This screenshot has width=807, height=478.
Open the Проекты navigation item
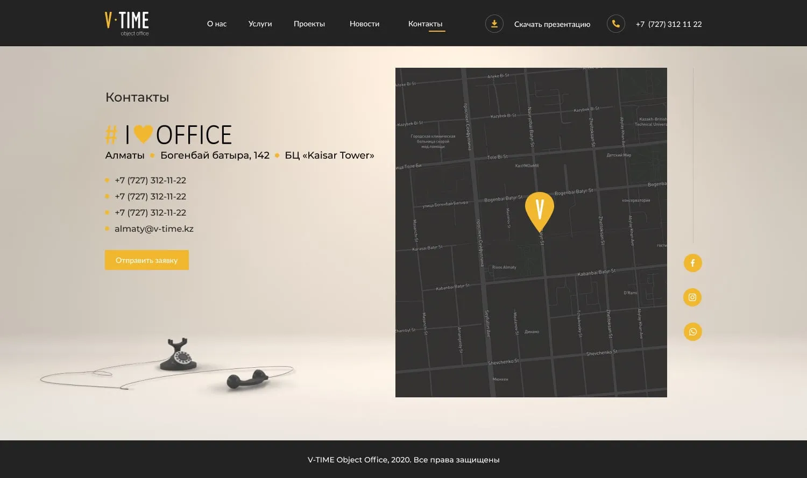[309, 24]
